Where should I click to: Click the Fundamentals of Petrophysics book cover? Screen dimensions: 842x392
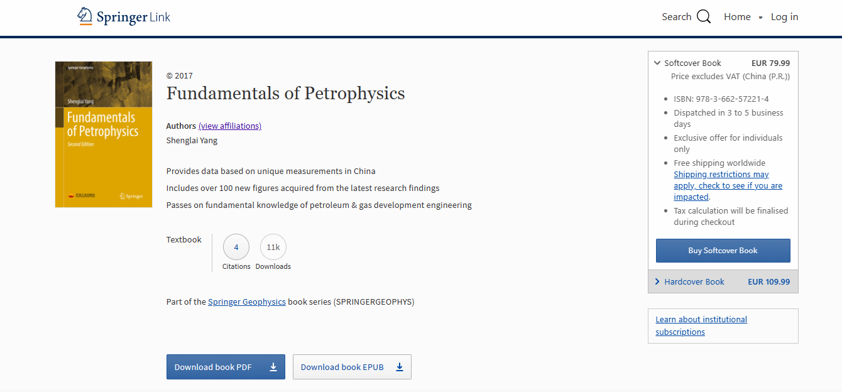[x=104, y=134]
